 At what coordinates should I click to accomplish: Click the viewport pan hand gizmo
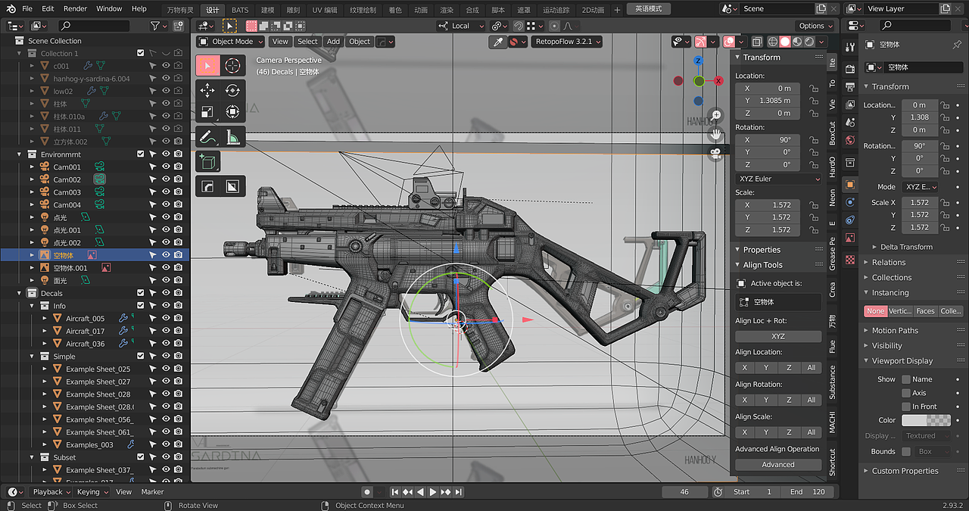715,134
